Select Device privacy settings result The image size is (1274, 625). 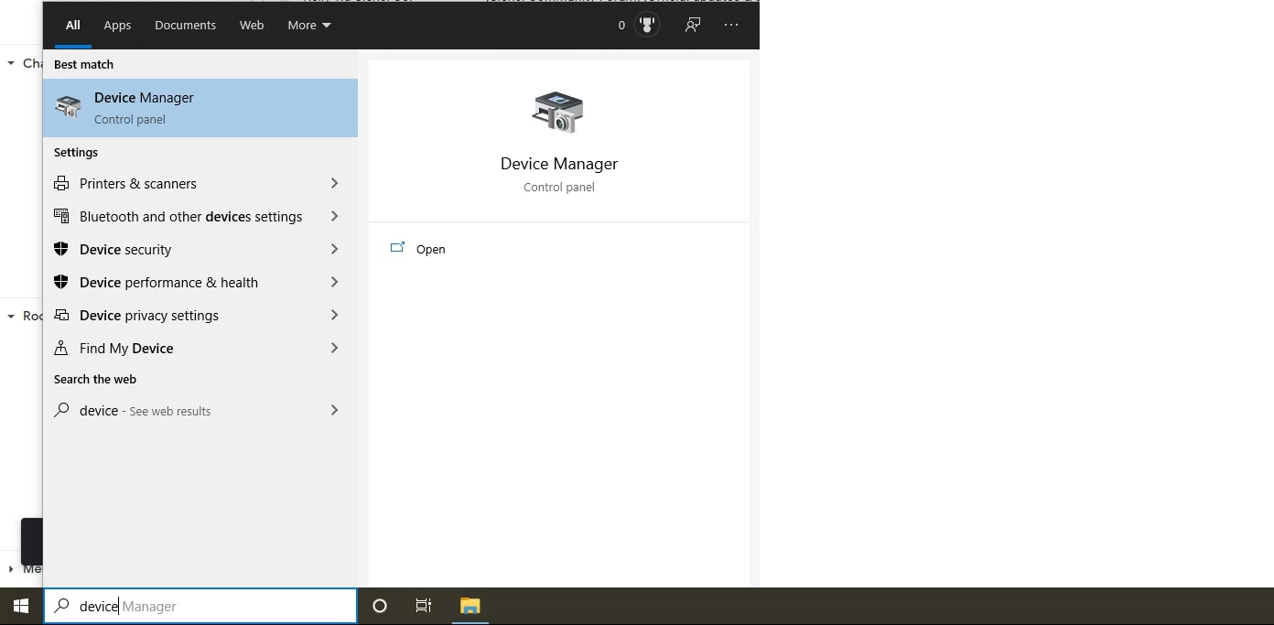(200, 316)
